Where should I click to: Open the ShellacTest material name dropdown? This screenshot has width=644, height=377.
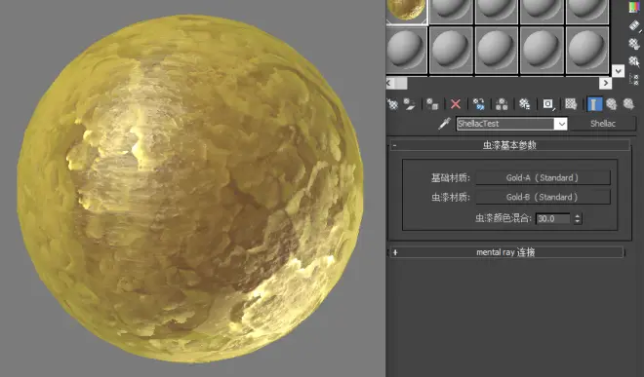click(561, 124)
